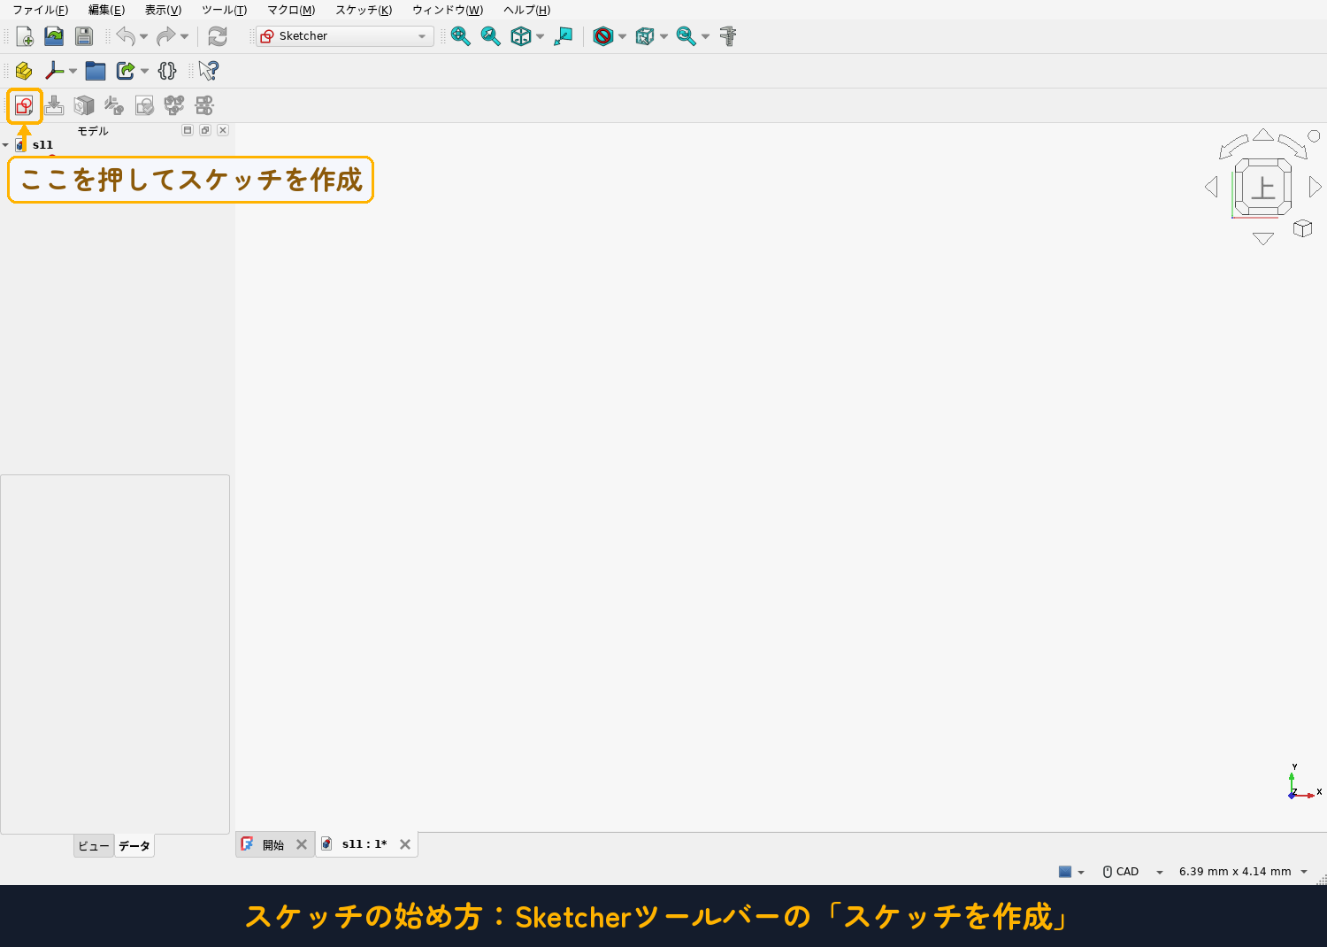Open the スケッチ(K) menu
The width and height of the screenshot is (1327, 947).
click(x=364, y=10)
